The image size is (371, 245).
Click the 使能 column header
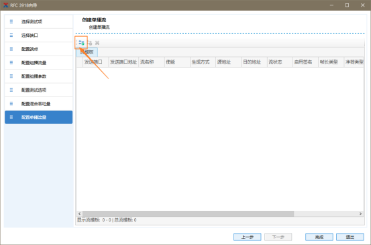[178, 62]
